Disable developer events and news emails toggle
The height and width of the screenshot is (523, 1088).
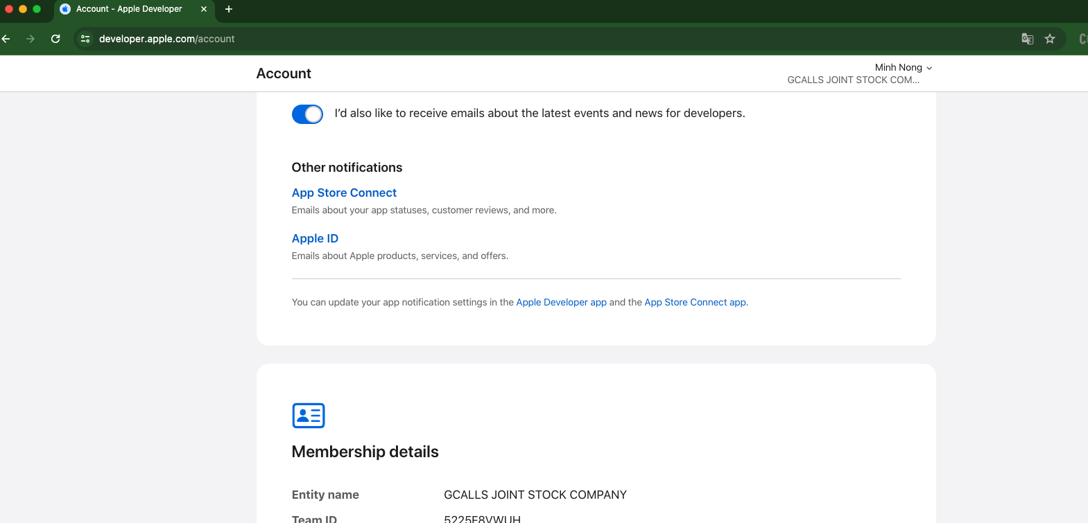(x=307, y=114)
